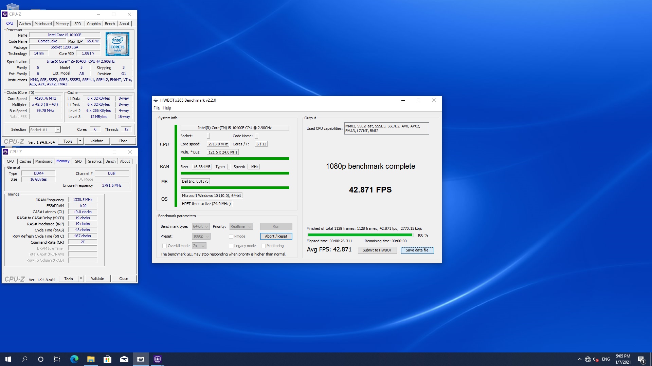The image size is (652, 366).
Task: Switch to the CPU-Z taskbar icon
Action: (x=157, y=359)
